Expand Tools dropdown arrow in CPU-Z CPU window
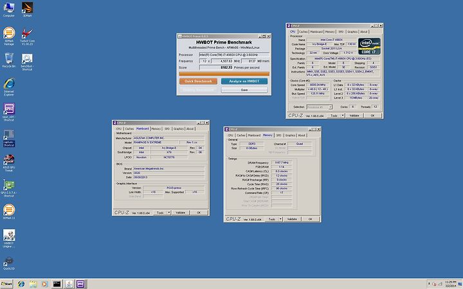This screenshot has height=289, width=463. pos(343,116)
